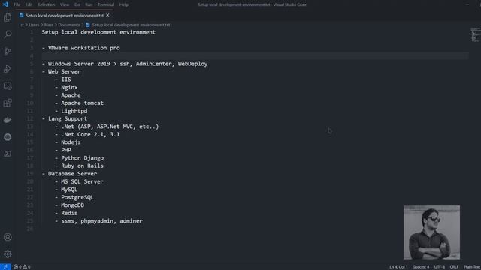
Task: Click Documents breadcrumb segment
Action: (x=68, y=25)
